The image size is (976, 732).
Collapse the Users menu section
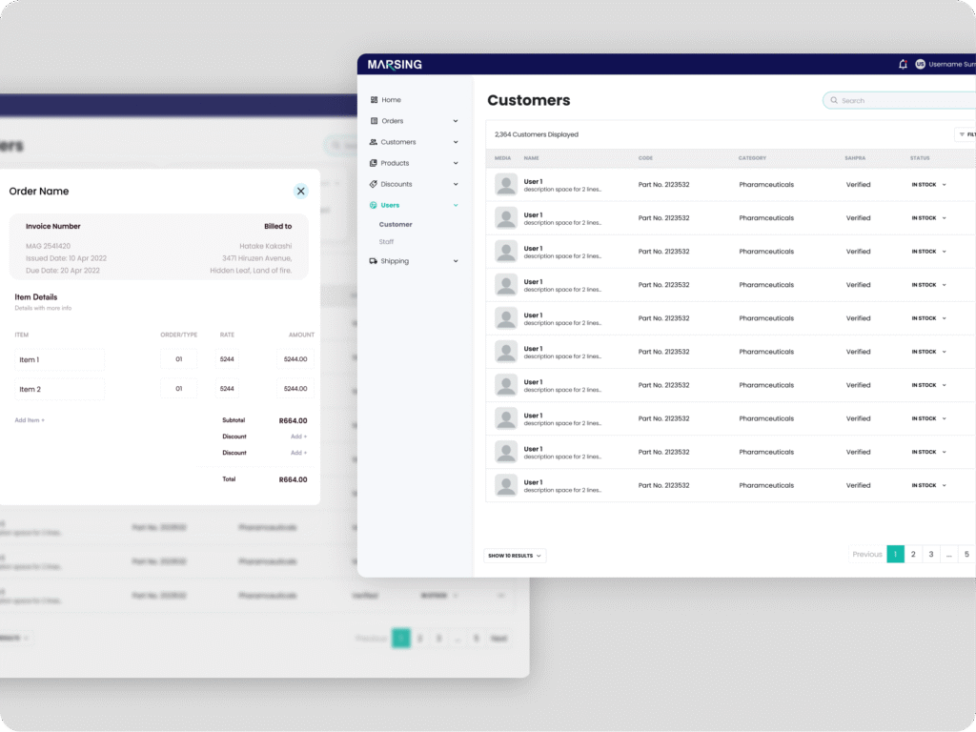456,205
